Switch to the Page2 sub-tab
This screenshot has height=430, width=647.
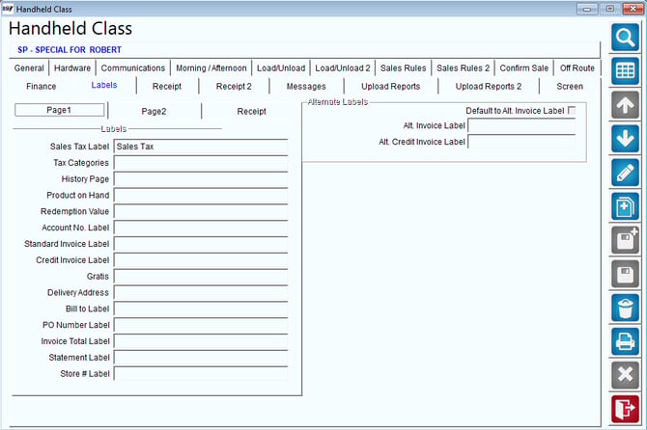(154, 111)
